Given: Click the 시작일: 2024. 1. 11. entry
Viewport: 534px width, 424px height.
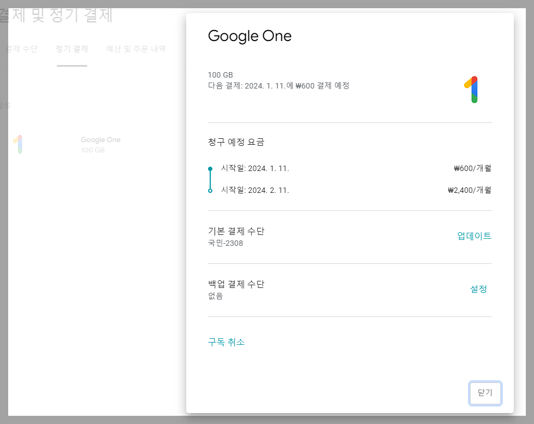Looking at the screenshot, I should (255, 168).
